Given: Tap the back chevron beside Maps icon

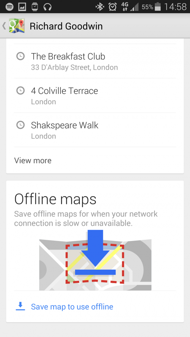Looking at the screenshot, I should [x=4, y=26].
